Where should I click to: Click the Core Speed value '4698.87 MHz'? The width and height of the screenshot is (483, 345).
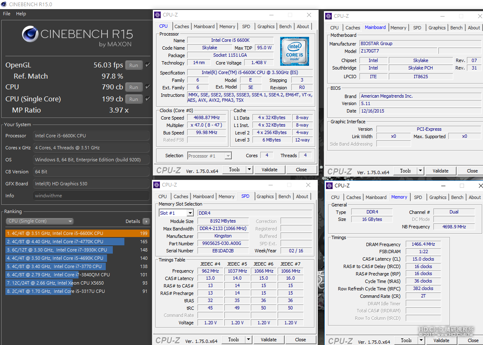(207, 118)
